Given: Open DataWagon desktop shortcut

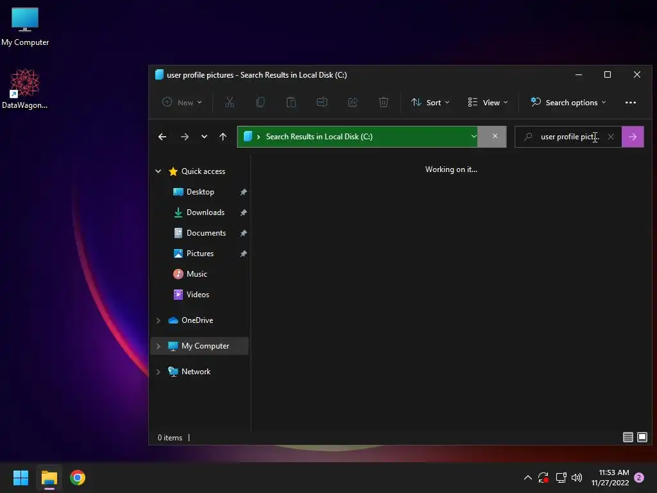Looking at the screenshot, I should [x=25, y=89].
